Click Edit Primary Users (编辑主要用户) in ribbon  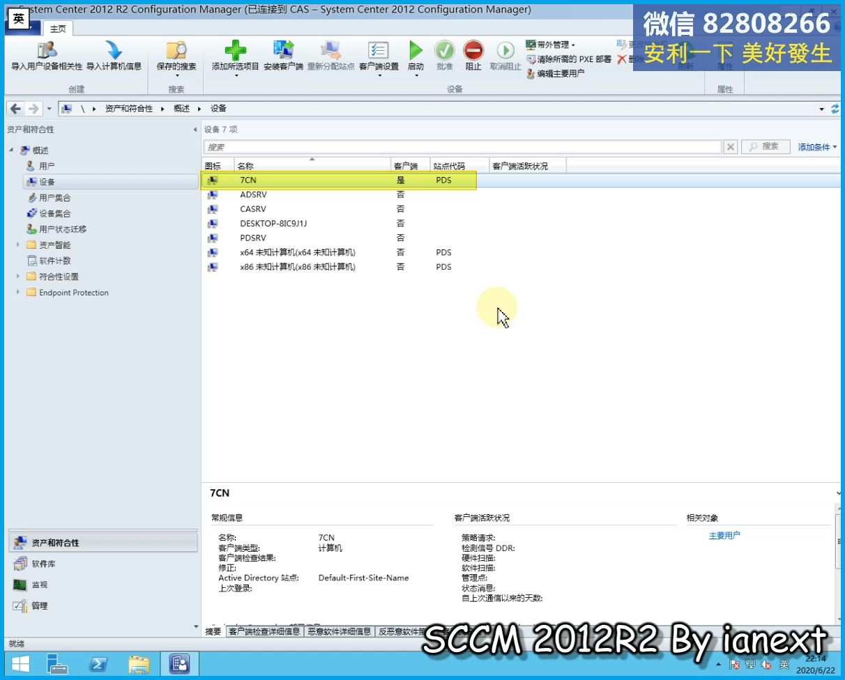coord(556,73)
